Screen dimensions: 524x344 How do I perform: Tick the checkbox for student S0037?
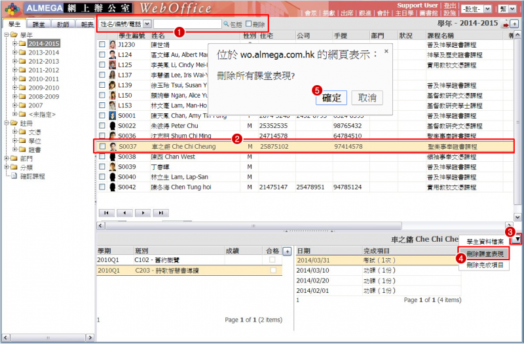click(x=103, y=146)
